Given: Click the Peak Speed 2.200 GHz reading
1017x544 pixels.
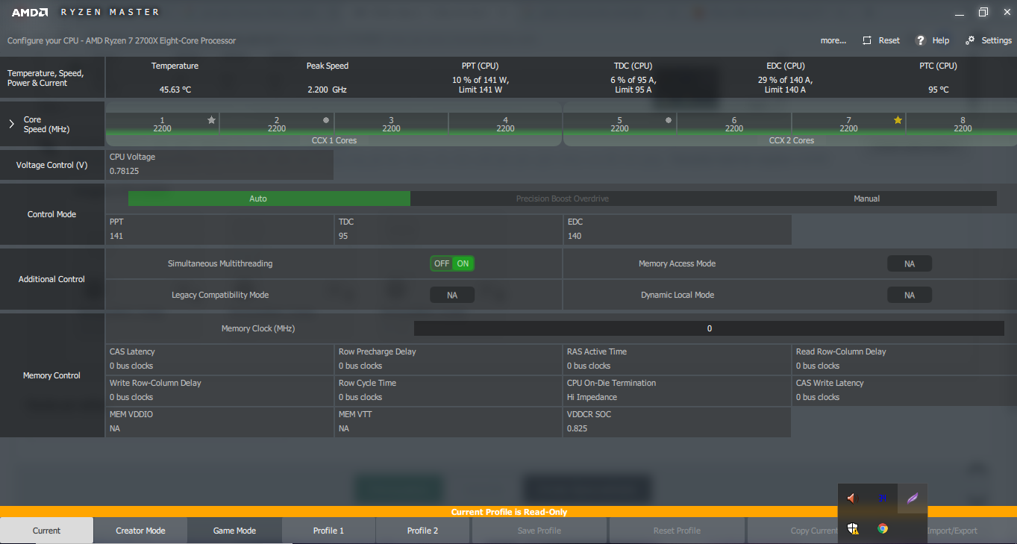Looking at the screenshot, I should (327, 90).
